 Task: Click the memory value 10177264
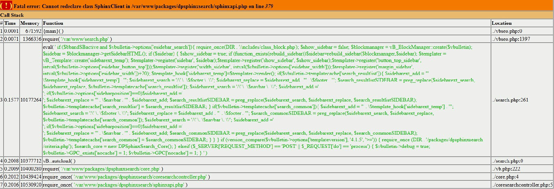[31, 100]
